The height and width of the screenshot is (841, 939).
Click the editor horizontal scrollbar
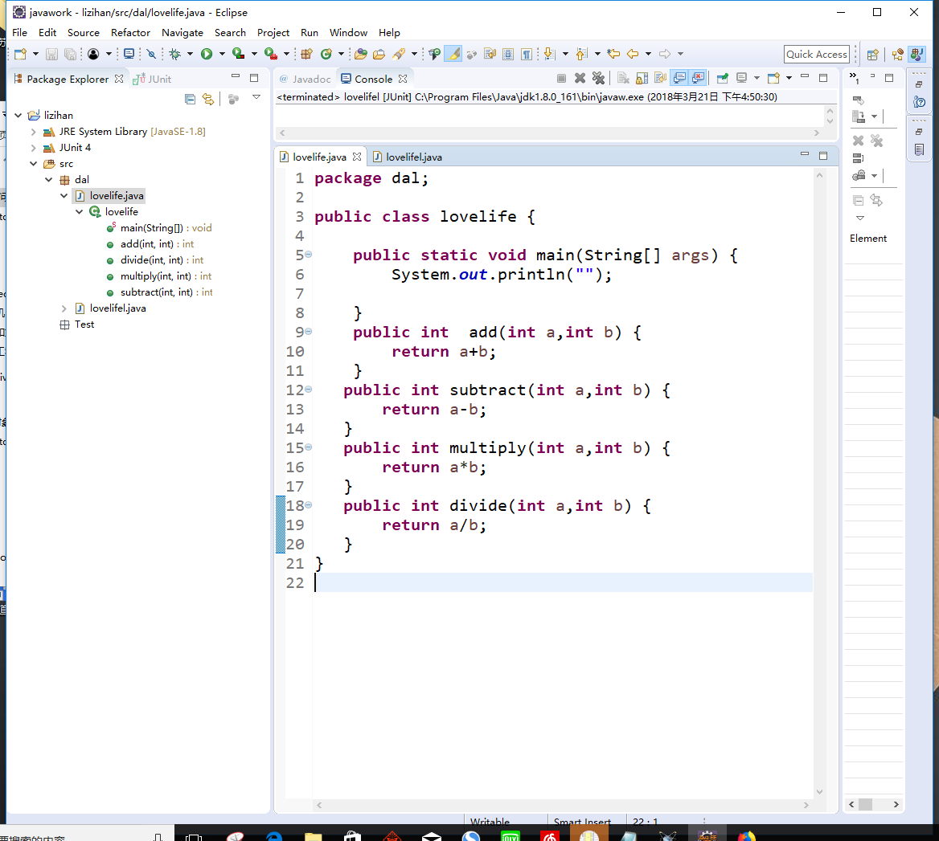click(563, 804)
